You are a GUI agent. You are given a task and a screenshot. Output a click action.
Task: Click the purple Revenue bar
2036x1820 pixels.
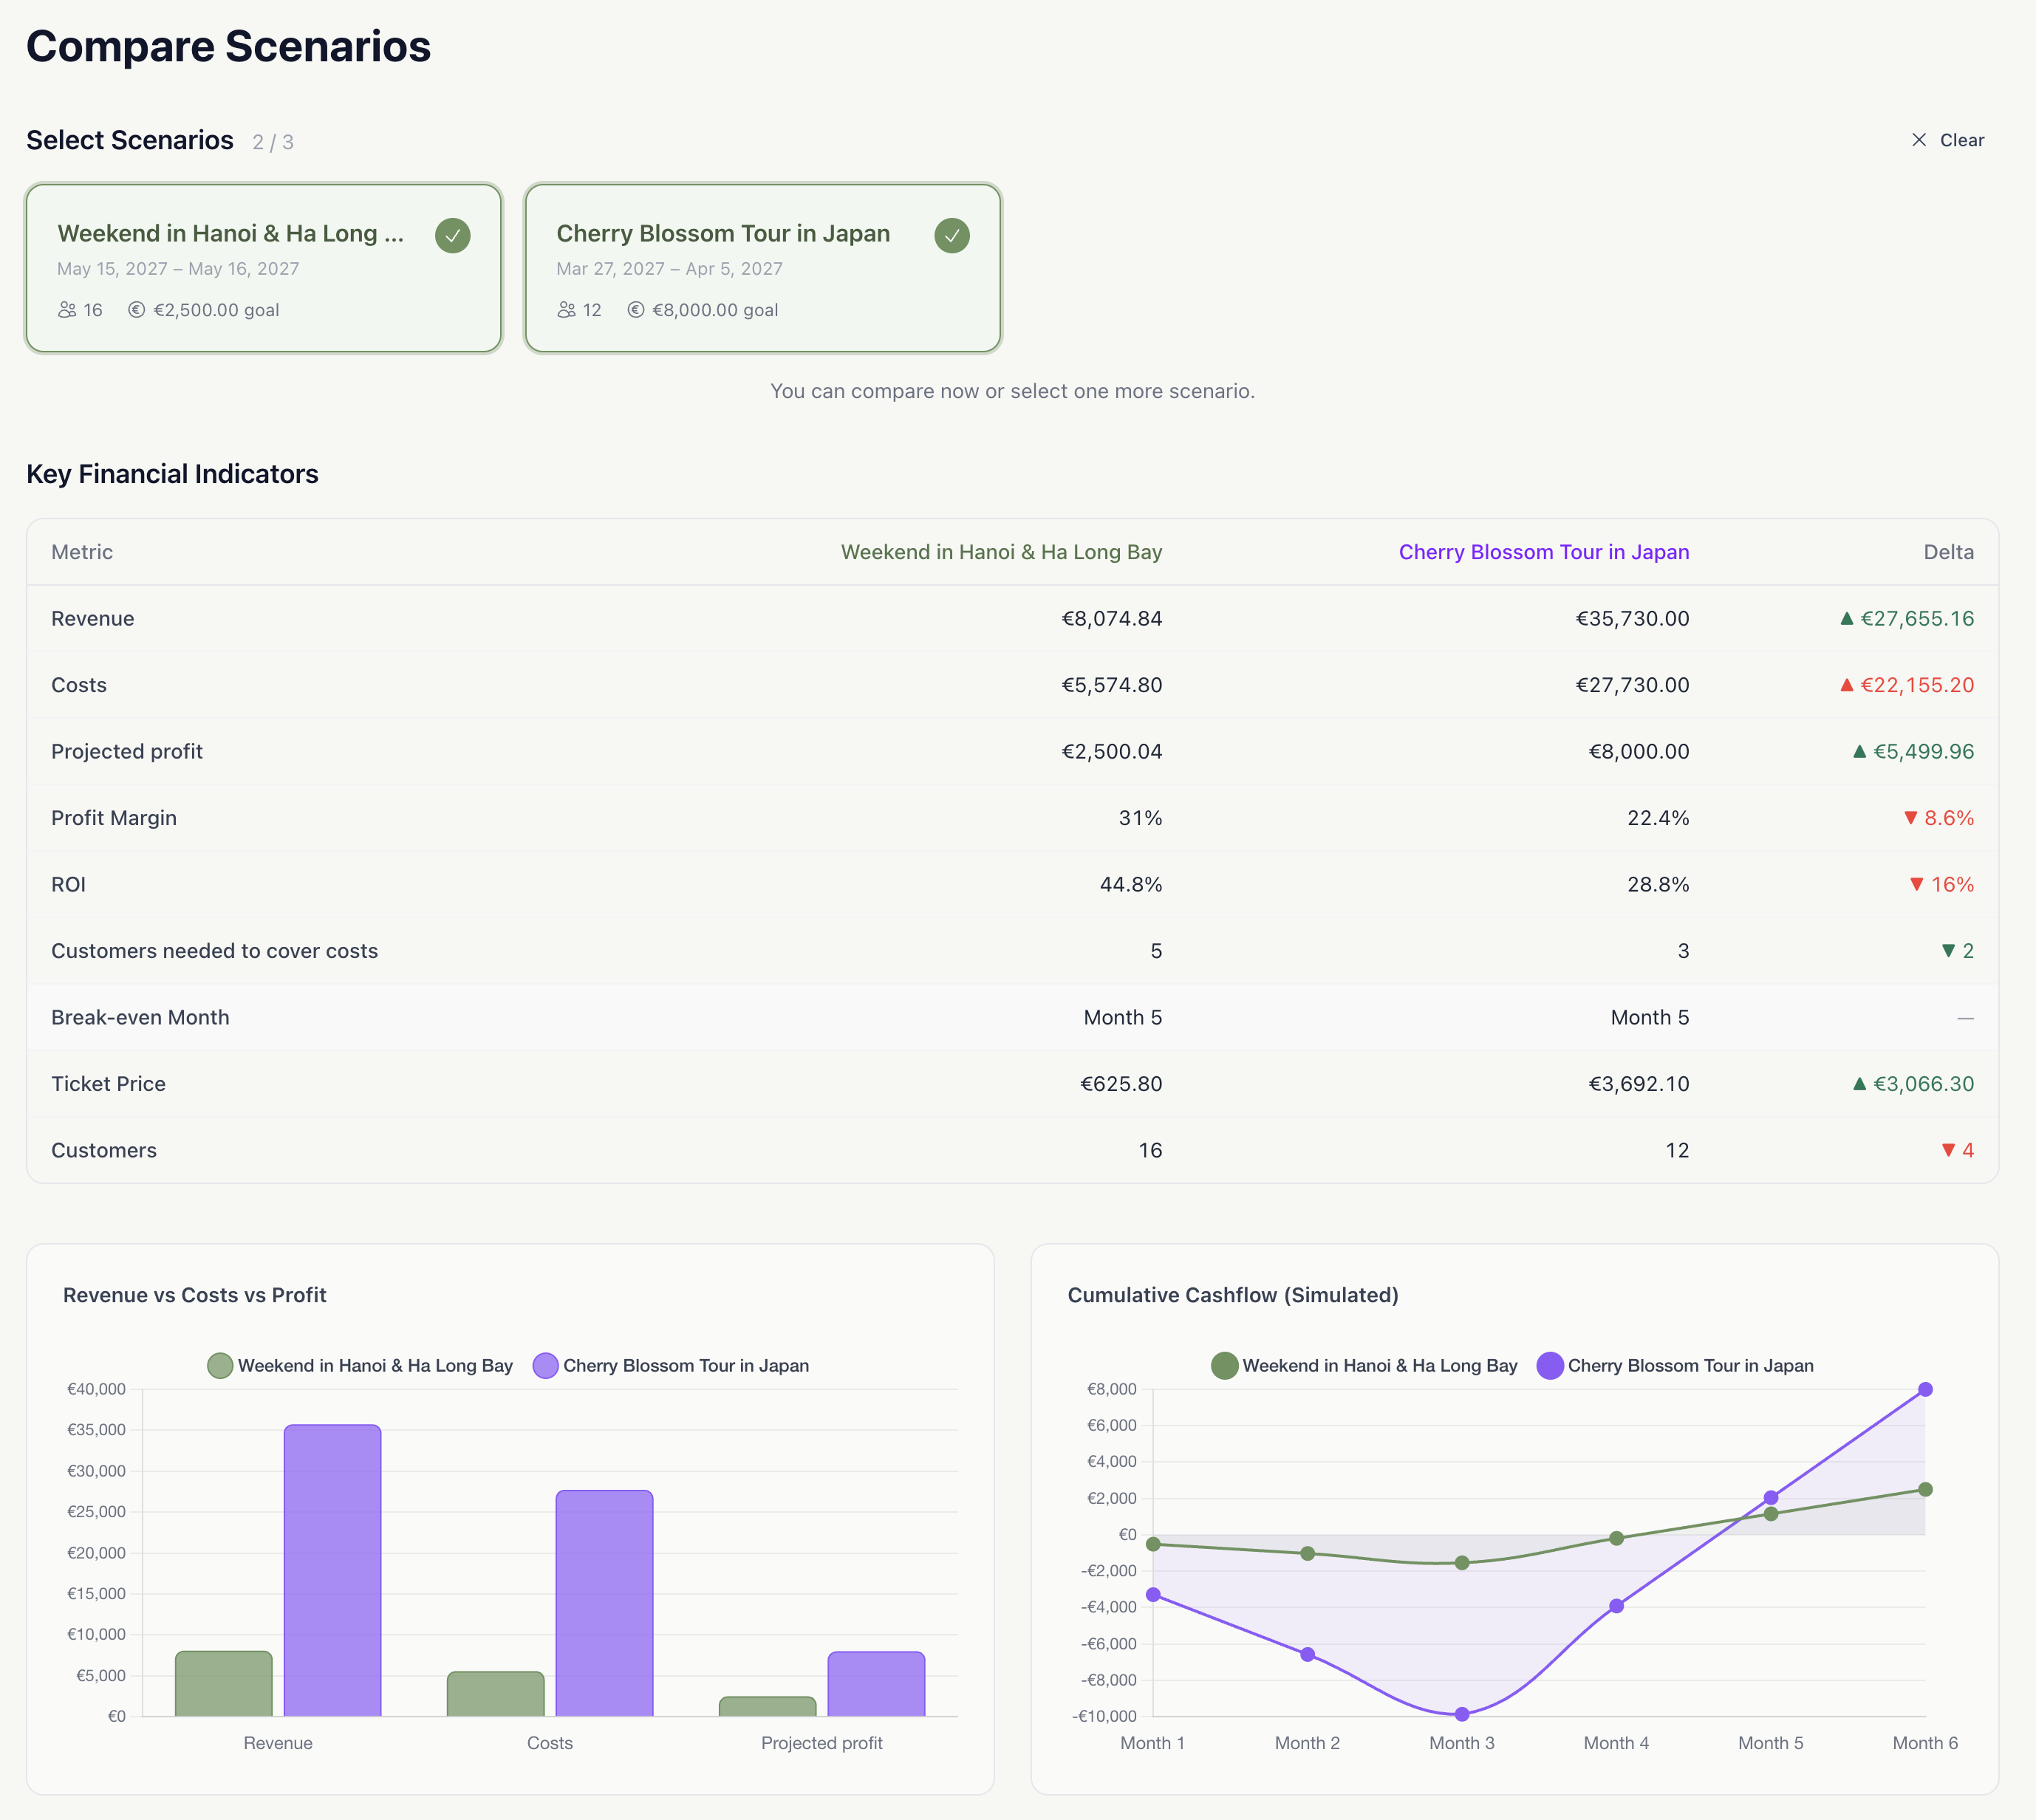[x=332, y=1571]
